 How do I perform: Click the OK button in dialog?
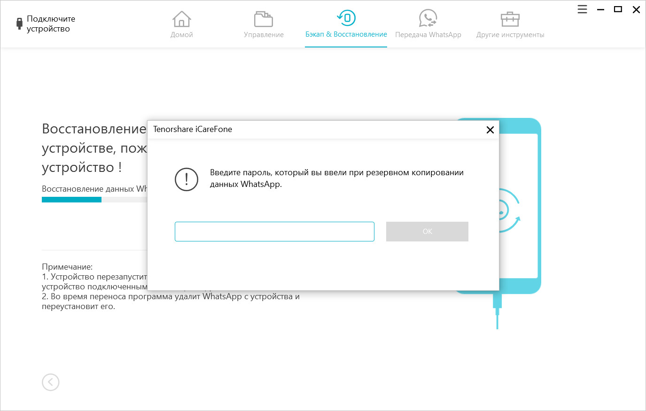click(x=427, y=232)
